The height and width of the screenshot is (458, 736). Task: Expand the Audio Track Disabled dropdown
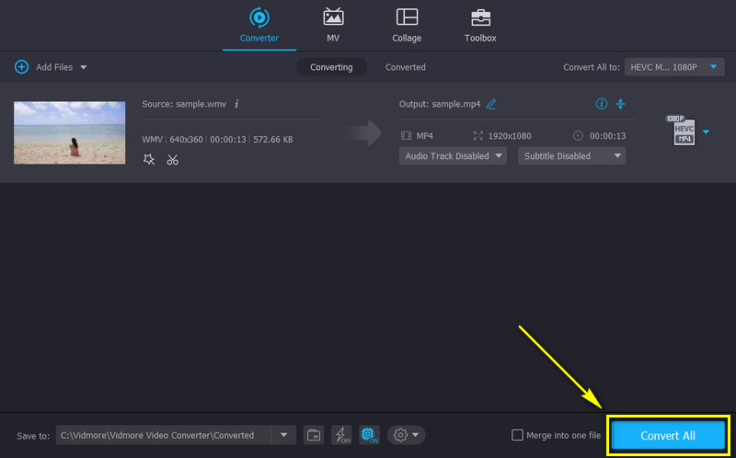pyautogui.click(x=454, y=155)
